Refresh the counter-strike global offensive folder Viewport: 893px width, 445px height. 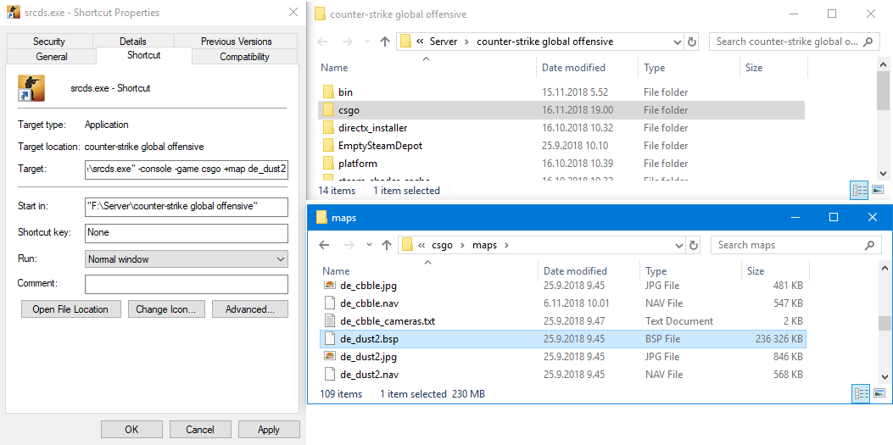(692, 42)
